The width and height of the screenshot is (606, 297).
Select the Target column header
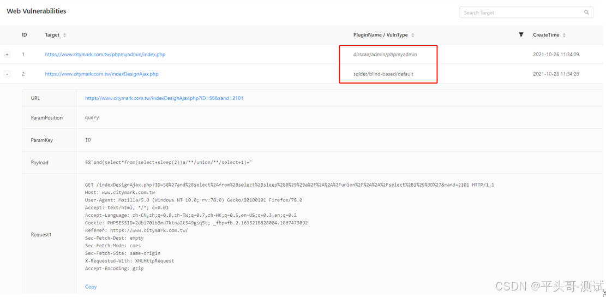[x=52, y=35]
